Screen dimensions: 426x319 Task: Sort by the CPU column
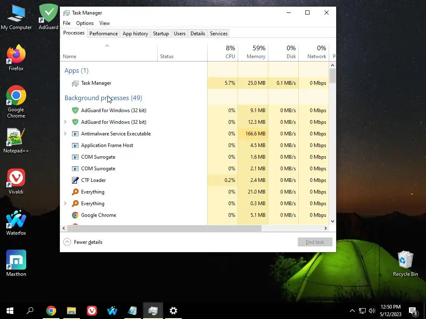coord(223,52)
